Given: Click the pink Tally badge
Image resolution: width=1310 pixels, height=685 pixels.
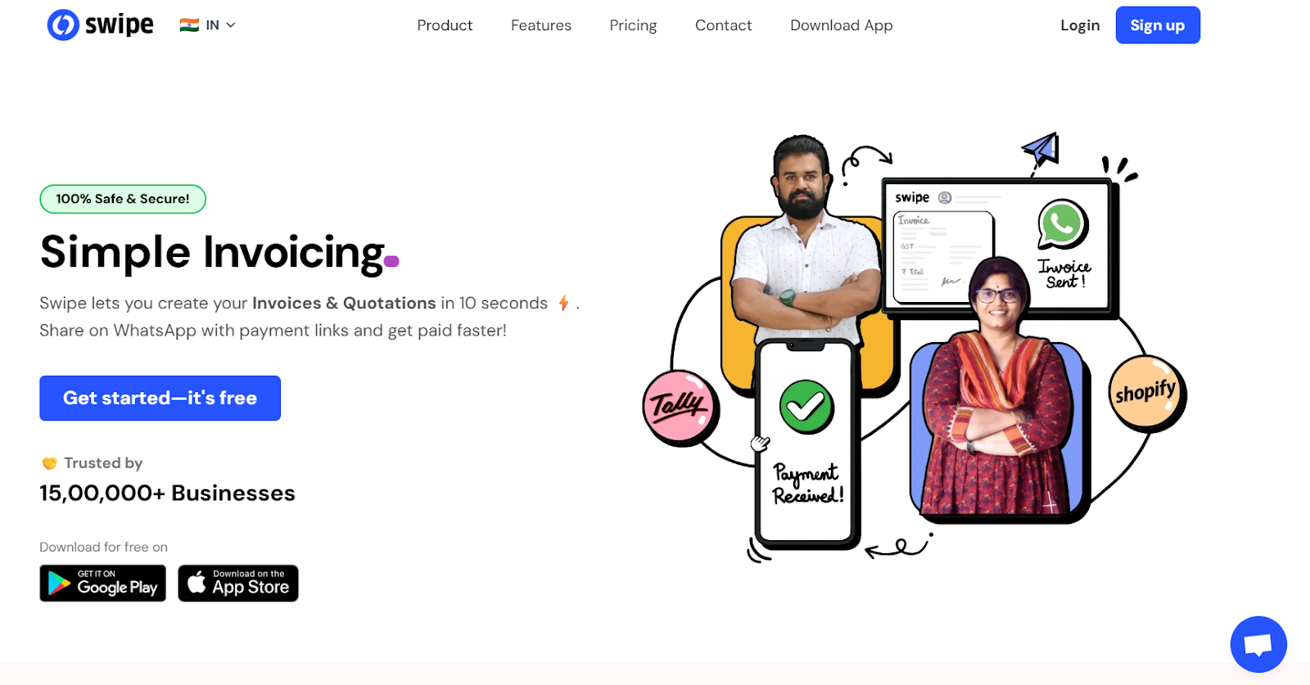Looking at the screenshot, I should [678, 406].
